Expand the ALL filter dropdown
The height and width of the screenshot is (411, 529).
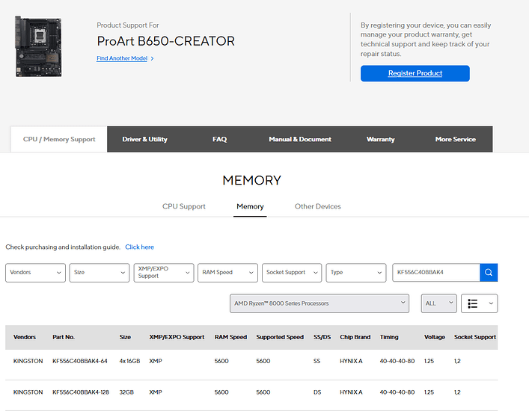438,303
